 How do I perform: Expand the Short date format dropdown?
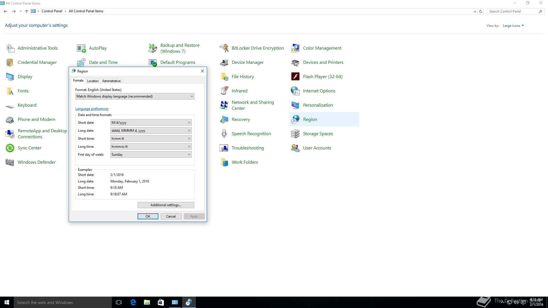coord(151,123)
